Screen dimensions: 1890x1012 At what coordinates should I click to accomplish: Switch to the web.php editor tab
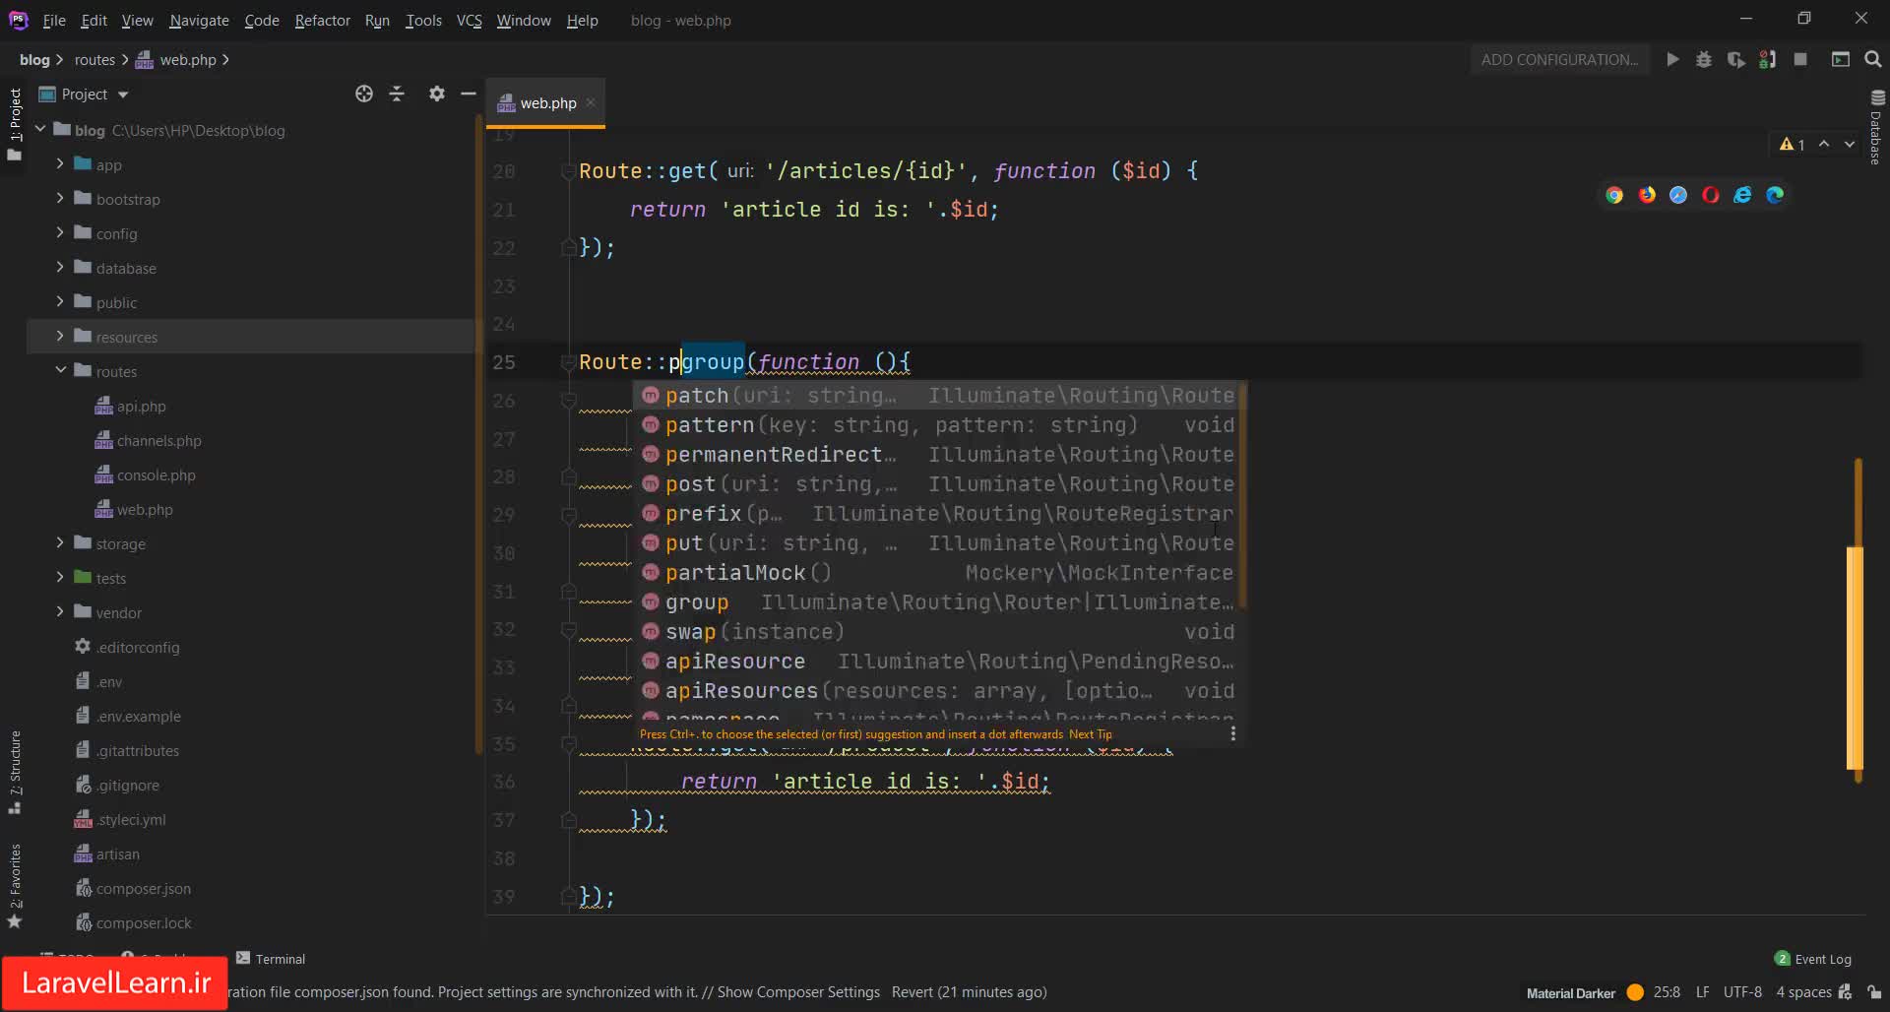[x=547, y=103]
